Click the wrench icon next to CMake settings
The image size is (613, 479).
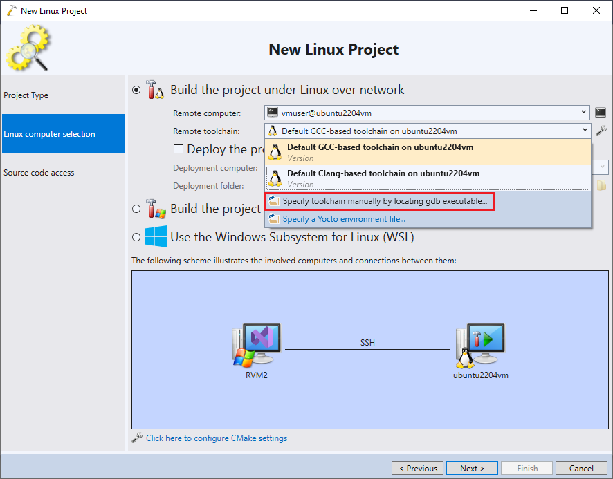pyautogui.click(x=137, y=438)
